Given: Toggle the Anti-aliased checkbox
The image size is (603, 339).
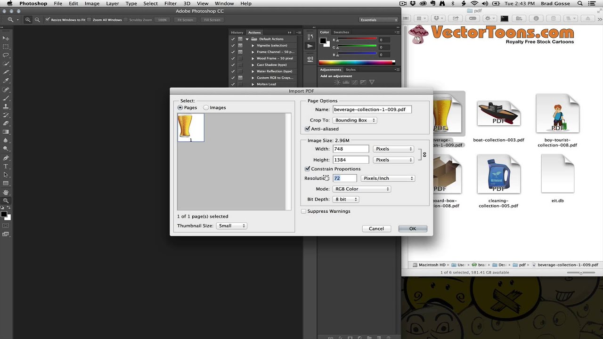Looking at the screenshot, I should [x=307, y=129].
